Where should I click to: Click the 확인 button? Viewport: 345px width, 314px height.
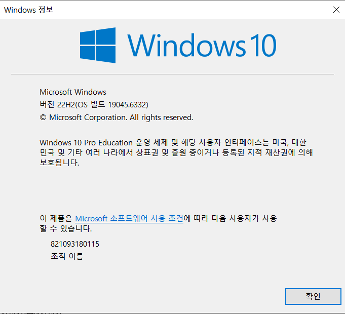pyautogui.click(x=313, y=296)
